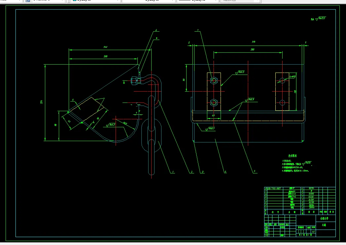Click the technical requirements heading text
Screen dimensions: 346x245
(293, 156)
